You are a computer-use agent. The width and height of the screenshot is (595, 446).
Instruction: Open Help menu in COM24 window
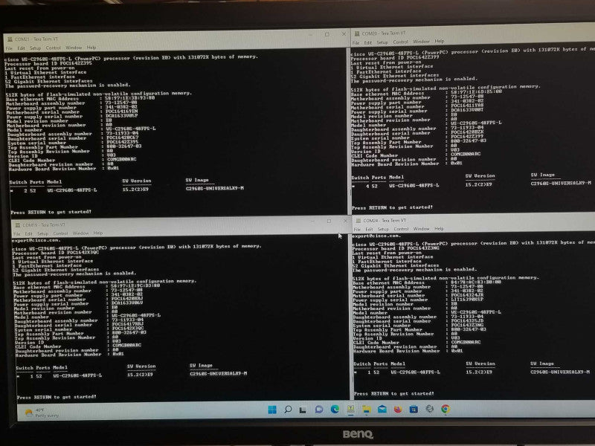coord(439,229)
